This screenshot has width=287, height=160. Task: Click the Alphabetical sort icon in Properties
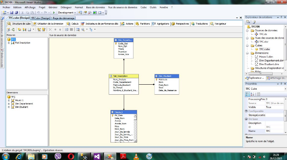253,94
